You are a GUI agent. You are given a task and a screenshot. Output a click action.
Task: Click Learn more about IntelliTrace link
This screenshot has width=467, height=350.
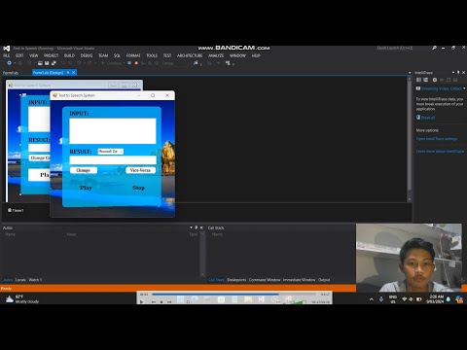point(440,152)
